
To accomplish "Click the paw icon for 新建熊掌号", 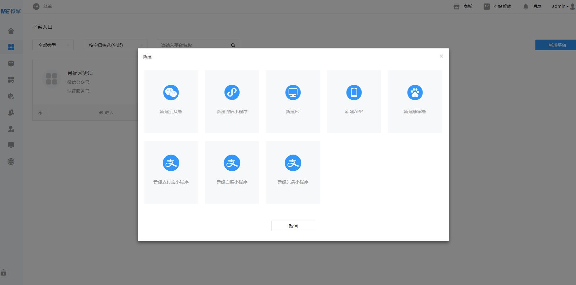I will [415, 93].
